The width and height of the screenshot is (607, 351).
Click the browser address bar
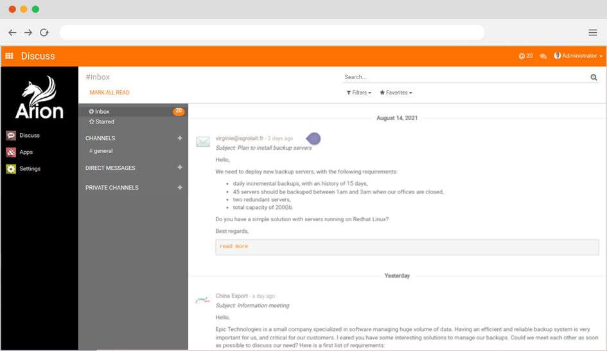pyautogui.click(x=272, y=33)
